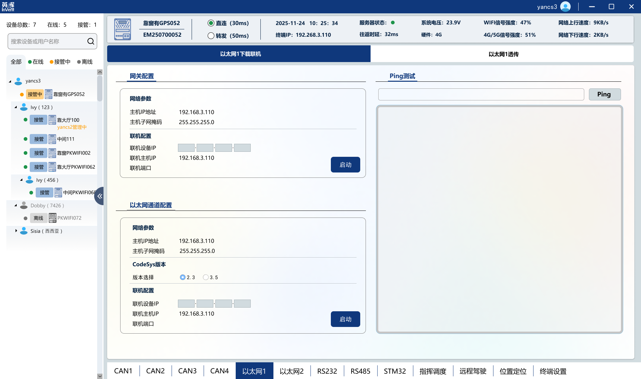This screenshot has height=379, width=641.
Task: Click the Ping address input field
Action: (x=481, y=94)
